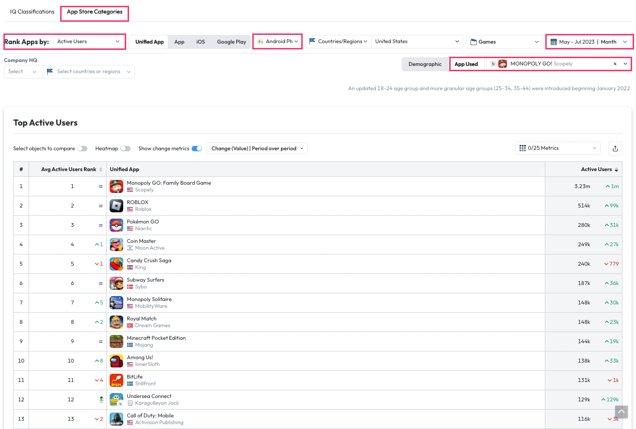Click the MobilityWare publisher name
636x429 pixels.
(x=151, y=306)
